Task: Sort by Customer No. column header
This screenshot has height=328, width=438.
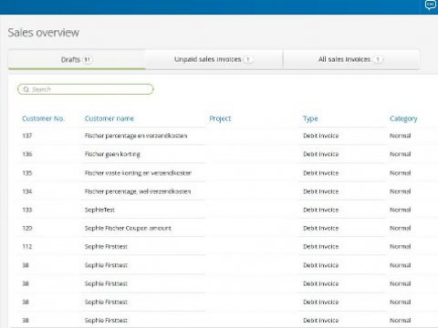Action: (43, 118)
